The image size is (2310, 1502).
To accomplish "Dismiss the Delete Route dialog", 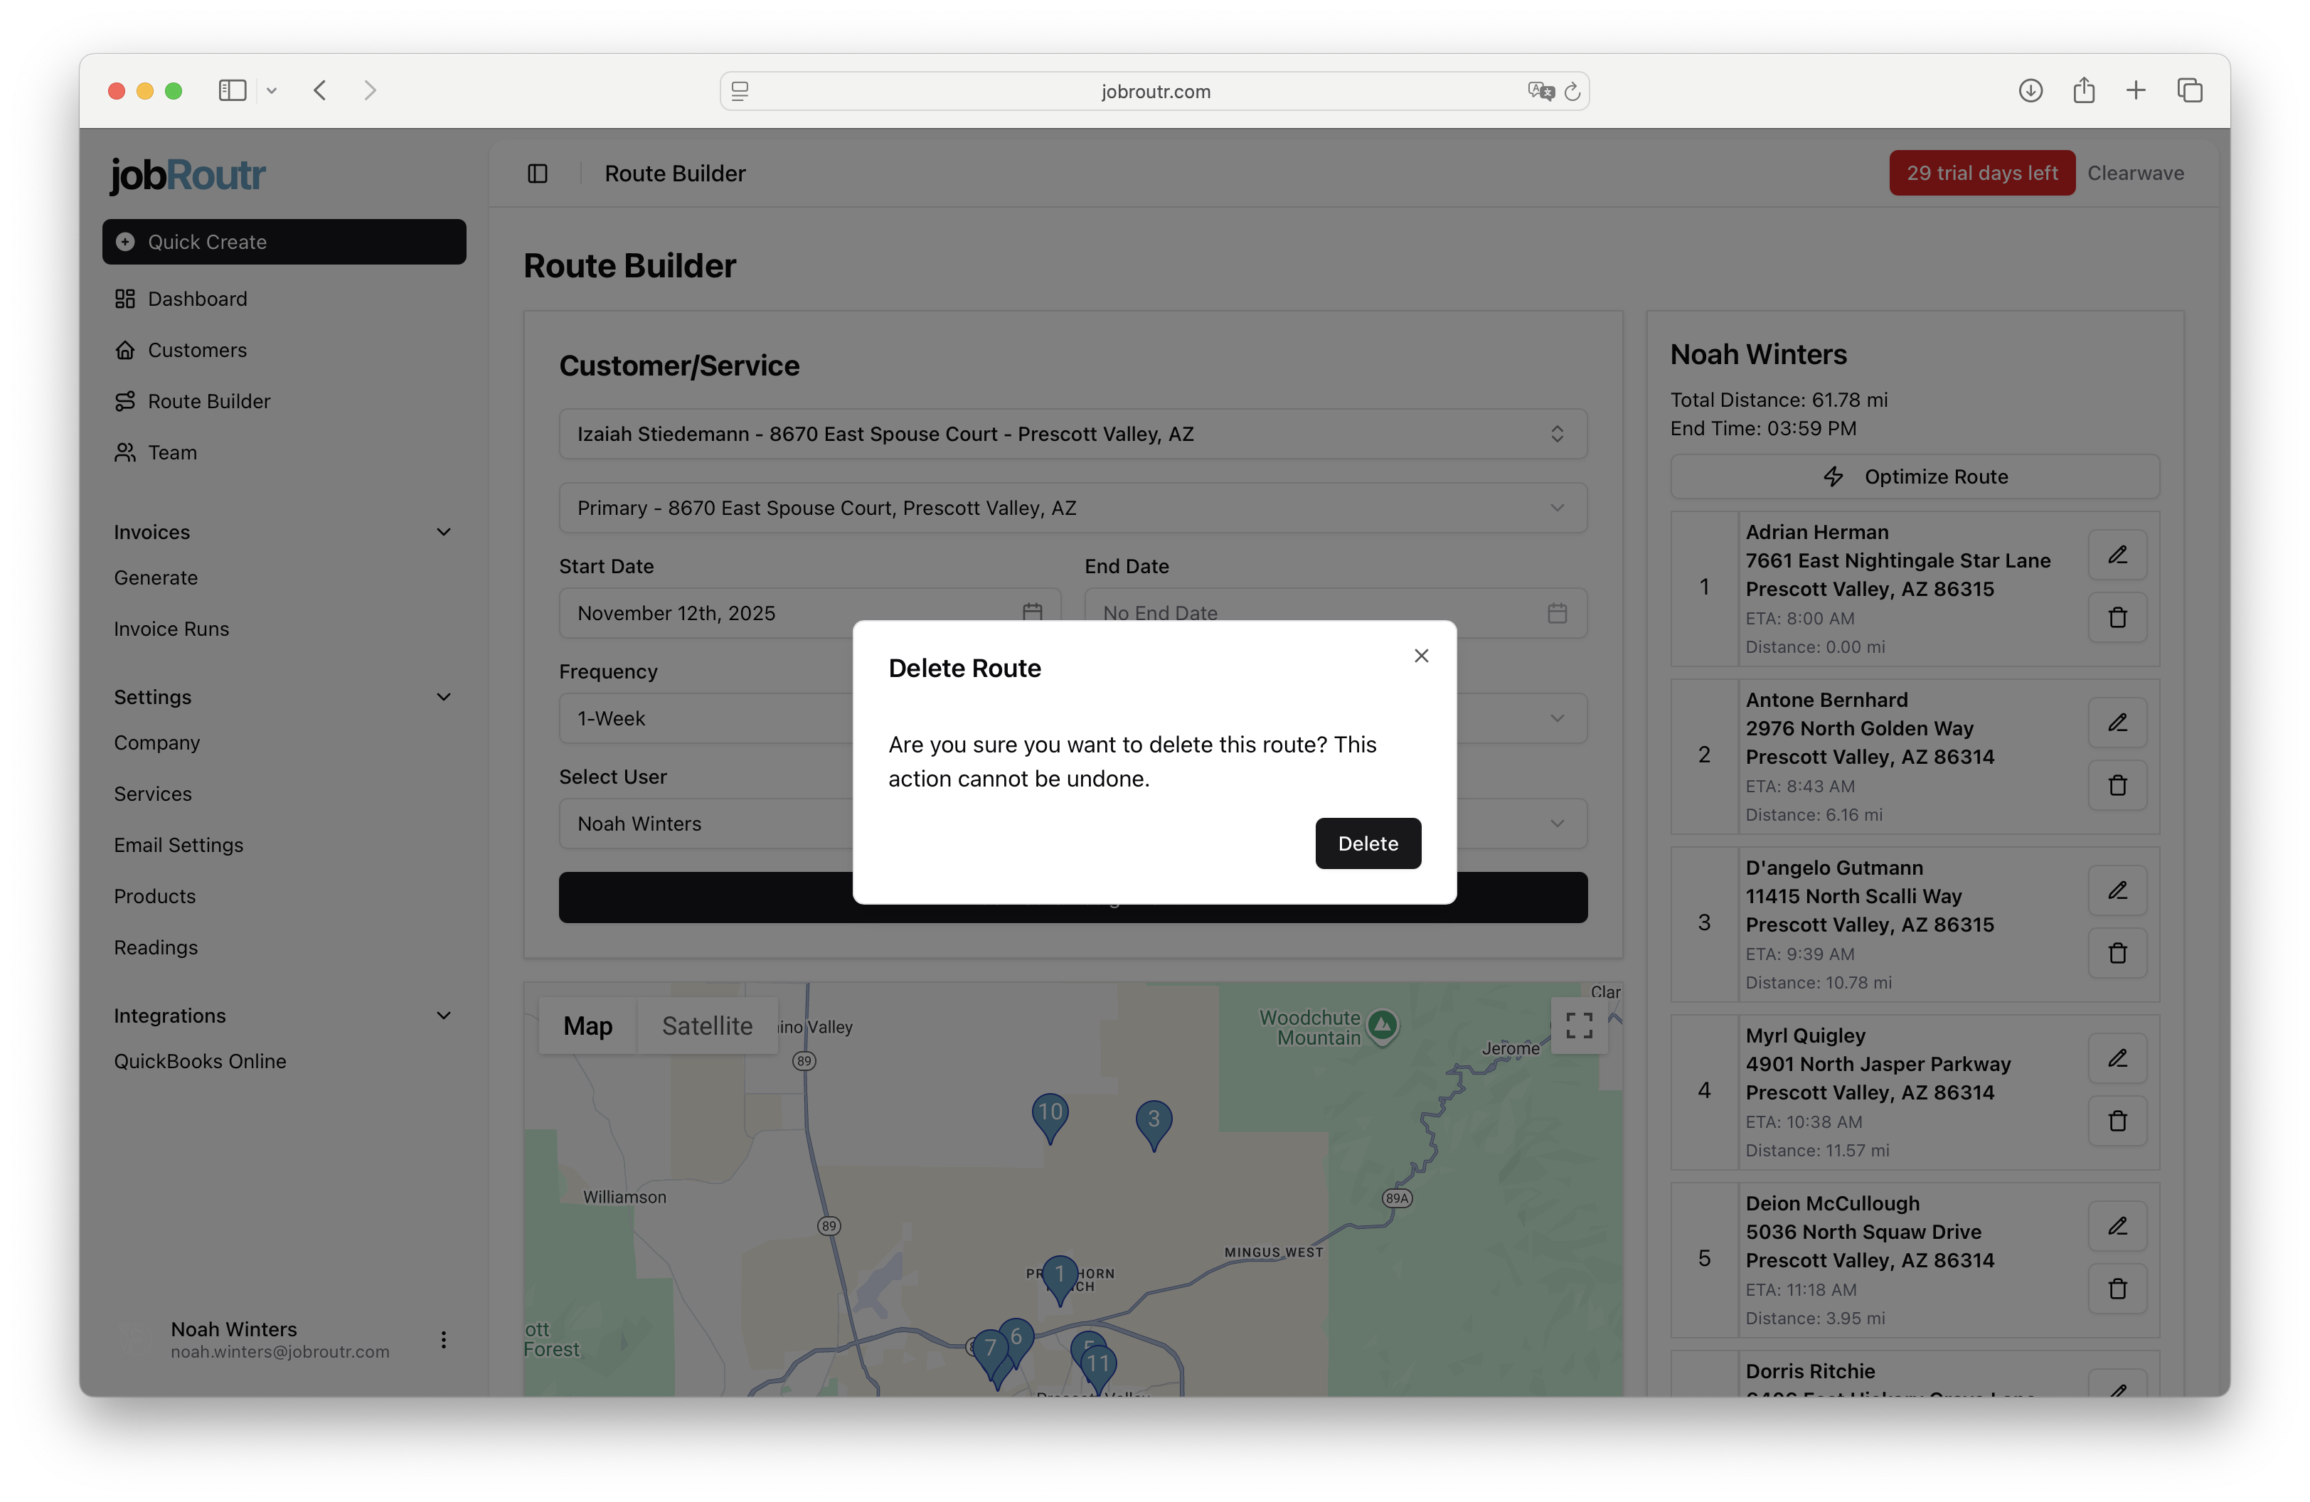I will tap(1421, 655).
